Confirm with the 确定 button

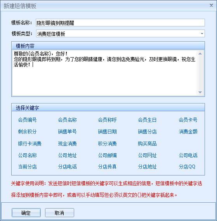[x=26, y=213]
